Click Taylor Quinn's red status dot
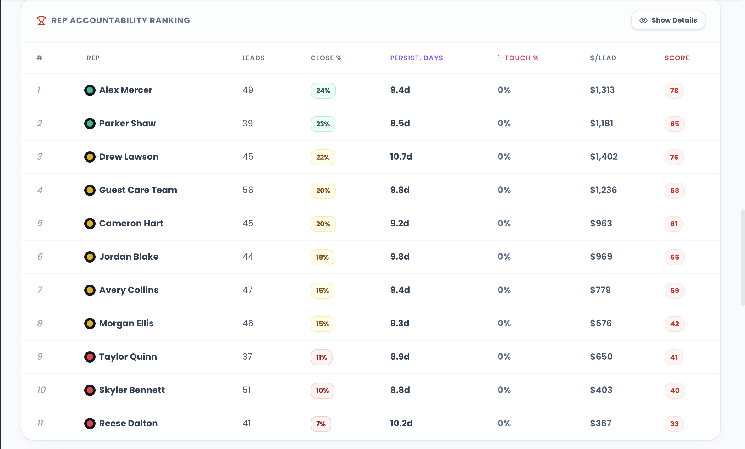The image size is (745, 449). 90,357
